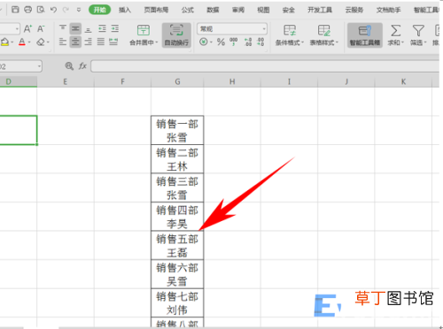The width and height of the screenshot is (443, 329).
Task: Open the 视图 tab
Action: click(x=263, y=10)
